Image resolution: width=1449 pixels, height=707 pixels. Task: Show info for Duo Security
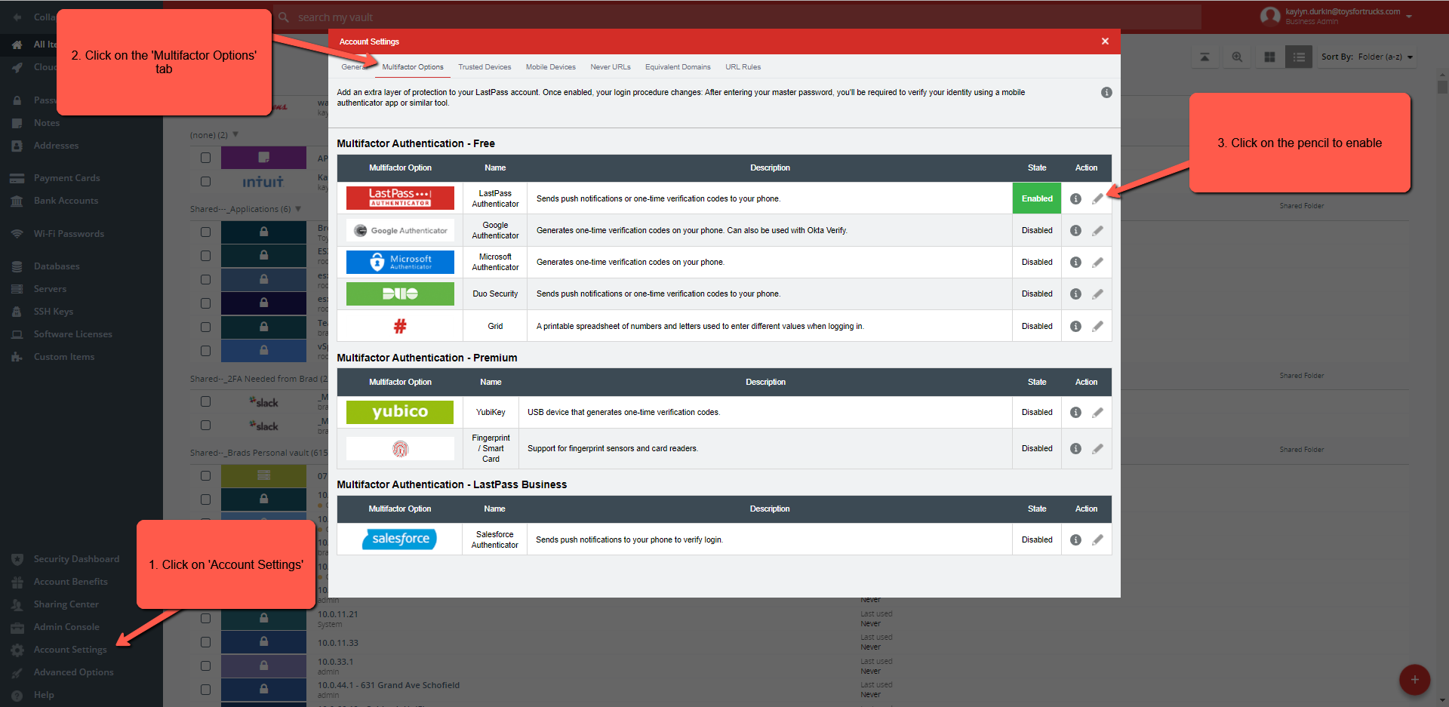click(1075, 294)
